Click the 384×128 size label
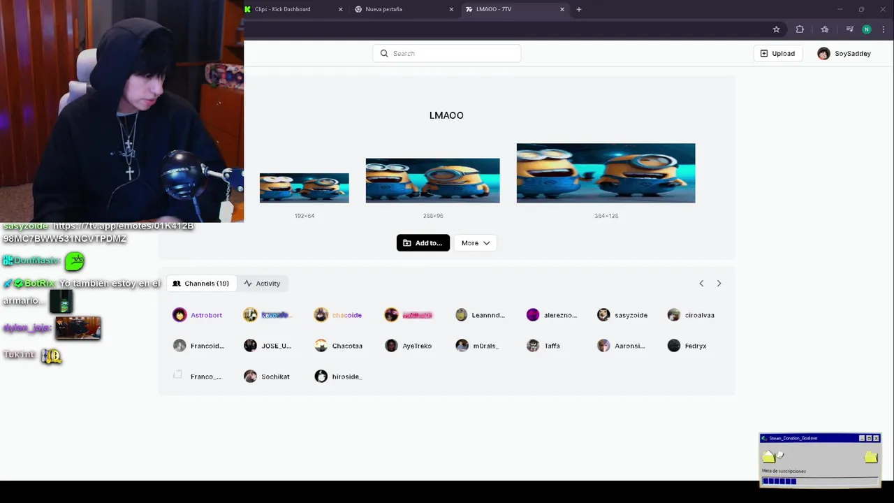894x503 pixels. click(606, 216)
